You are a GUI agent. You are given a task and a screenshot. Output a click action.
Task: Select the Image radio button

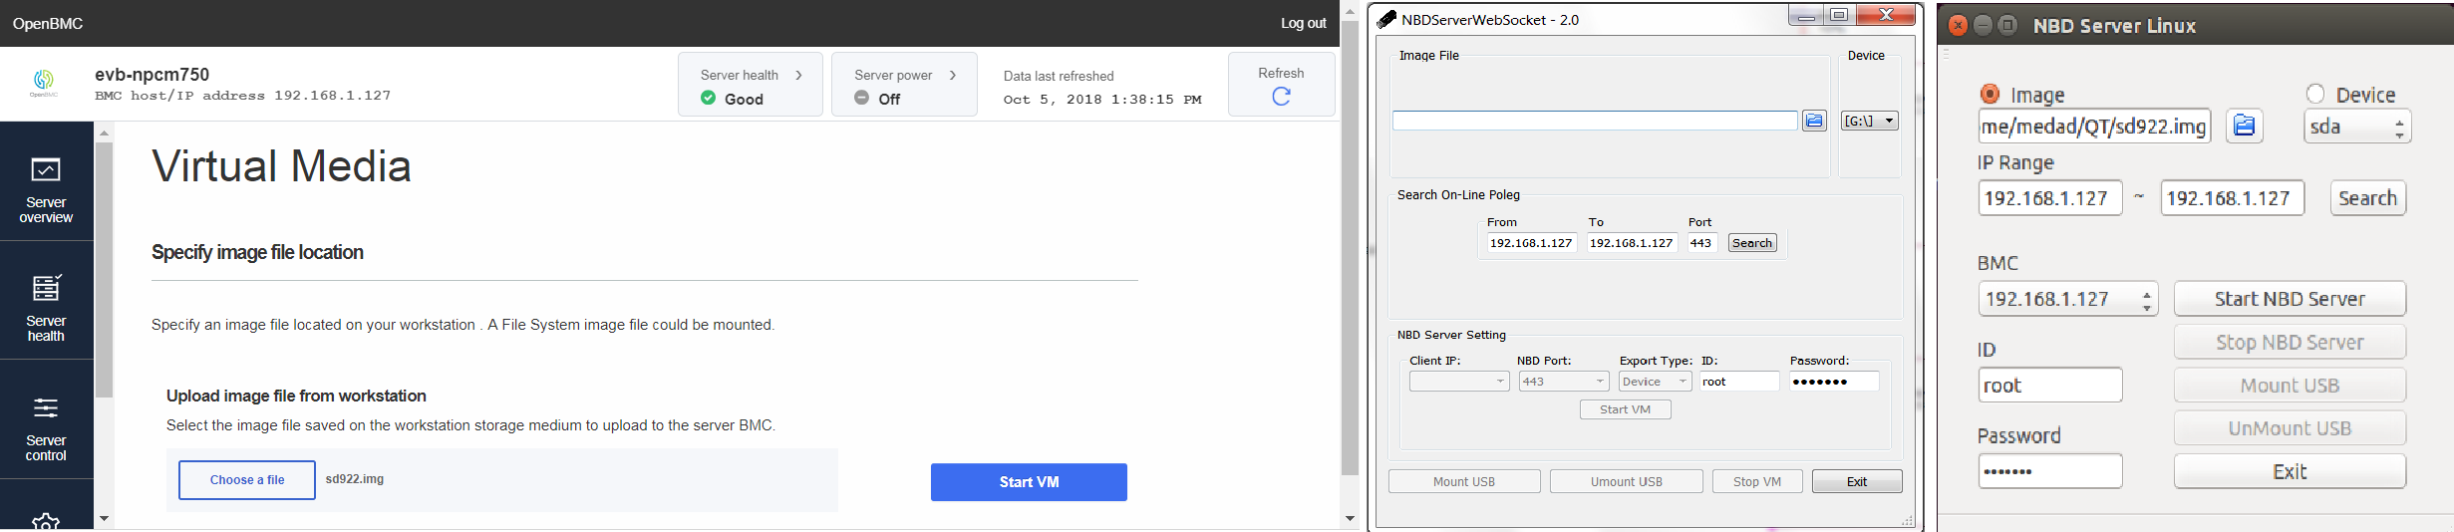[x=1990, y=94]
